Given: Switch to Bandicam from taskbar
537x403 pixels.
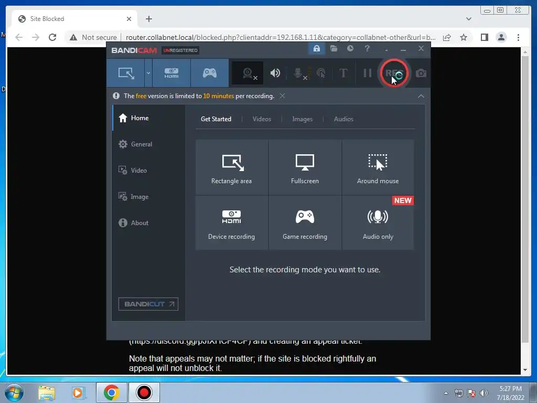Looking at the screenshot, I should pos(144,393).
